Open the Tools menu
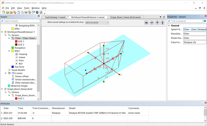 [x=26, y=8]
